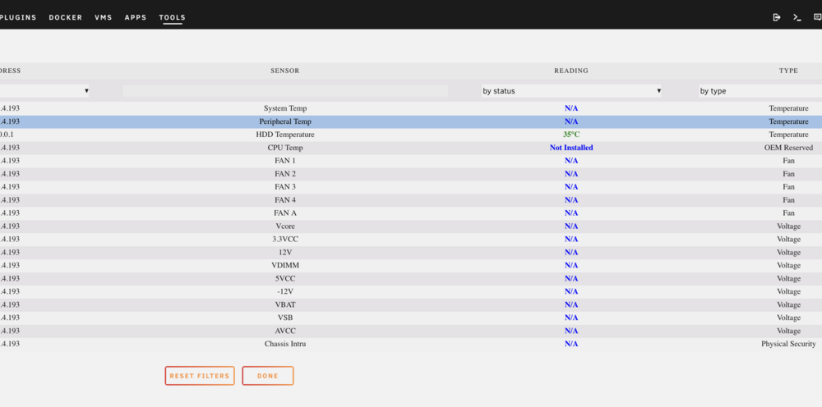Click the Done button

(268, 376)
